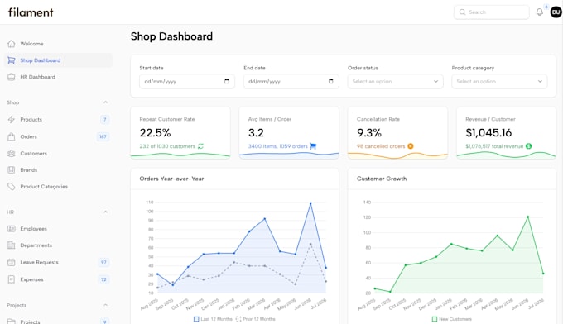The image size is (563, 324).
Task: Open Brands page link
Action: click(58, 170)
